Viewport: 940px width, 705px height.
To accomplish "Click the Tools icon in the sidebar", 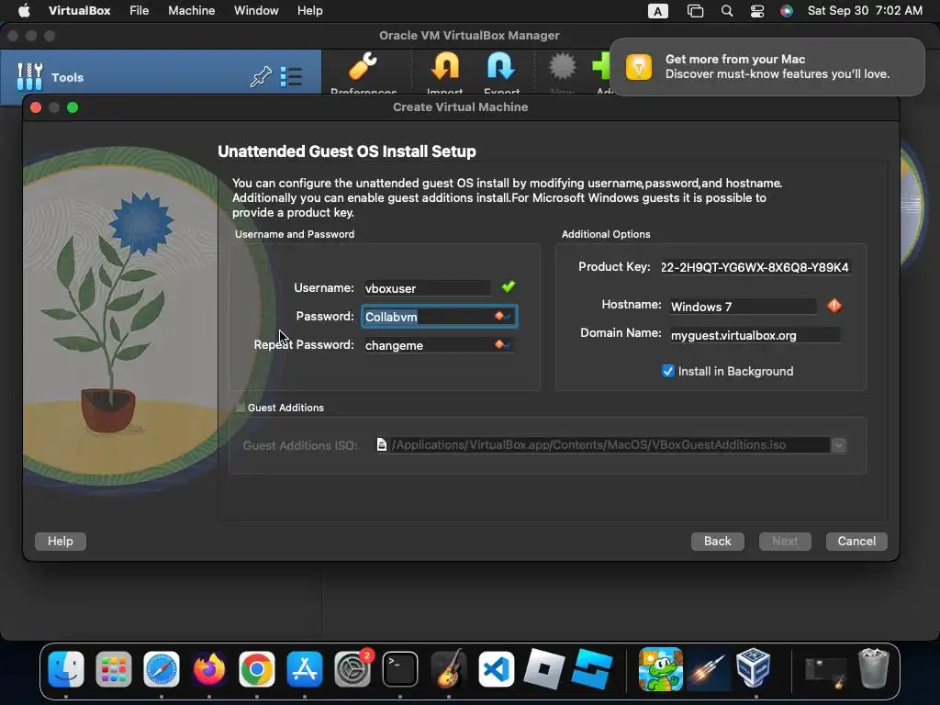I will tap(29, 77).
